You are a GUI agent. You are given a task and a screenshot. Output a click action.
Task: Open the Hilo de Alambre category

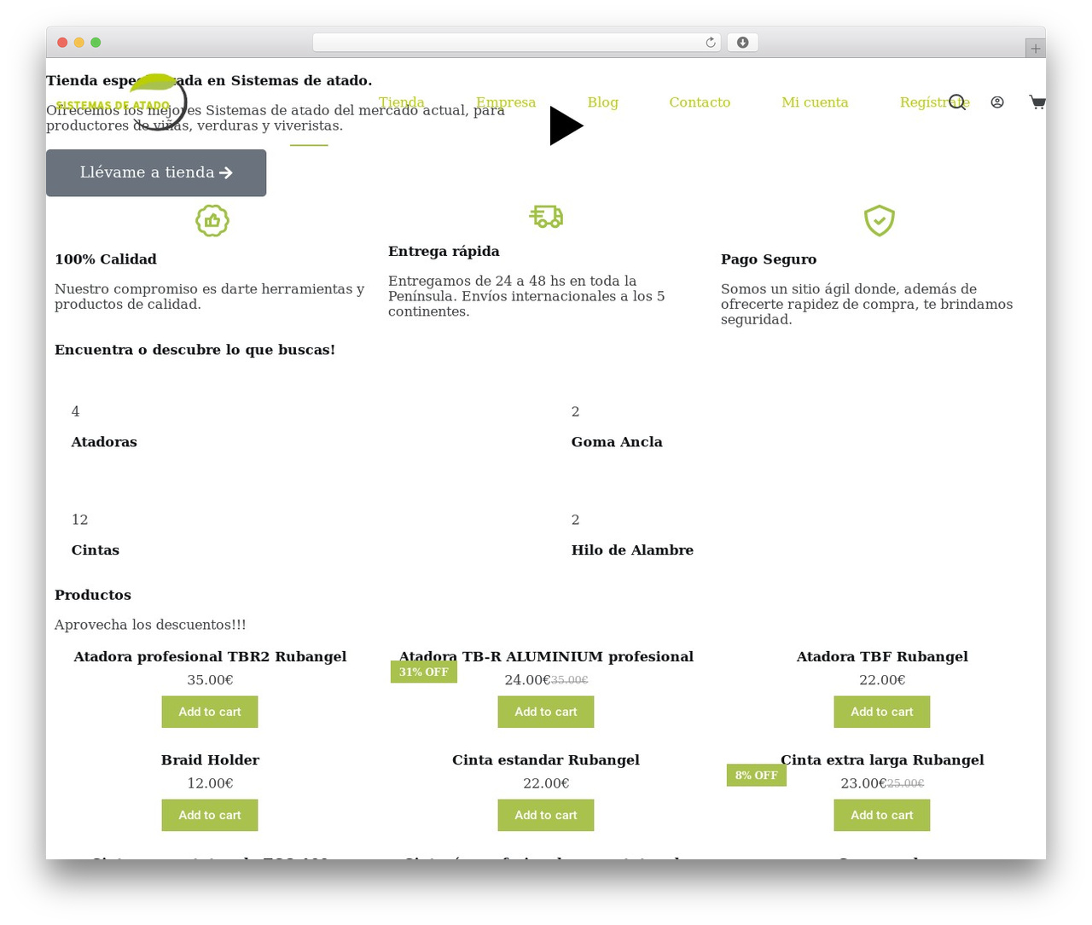(x=632, y=550)
